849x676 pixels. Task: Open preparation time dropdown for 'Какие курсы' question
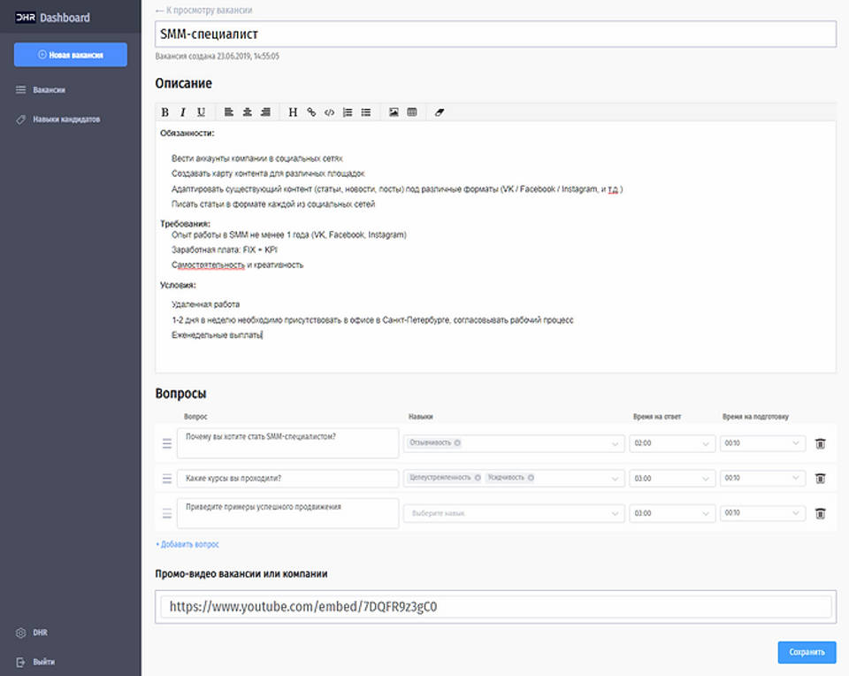(x=762, y=478)
